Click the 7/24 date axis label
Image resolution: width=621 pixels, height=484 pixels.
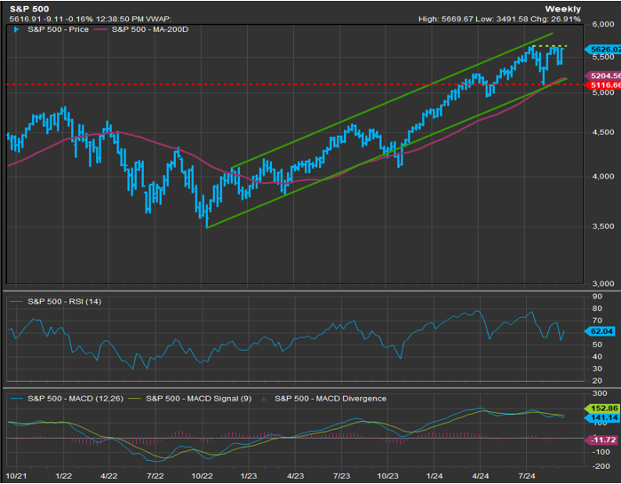526,476
